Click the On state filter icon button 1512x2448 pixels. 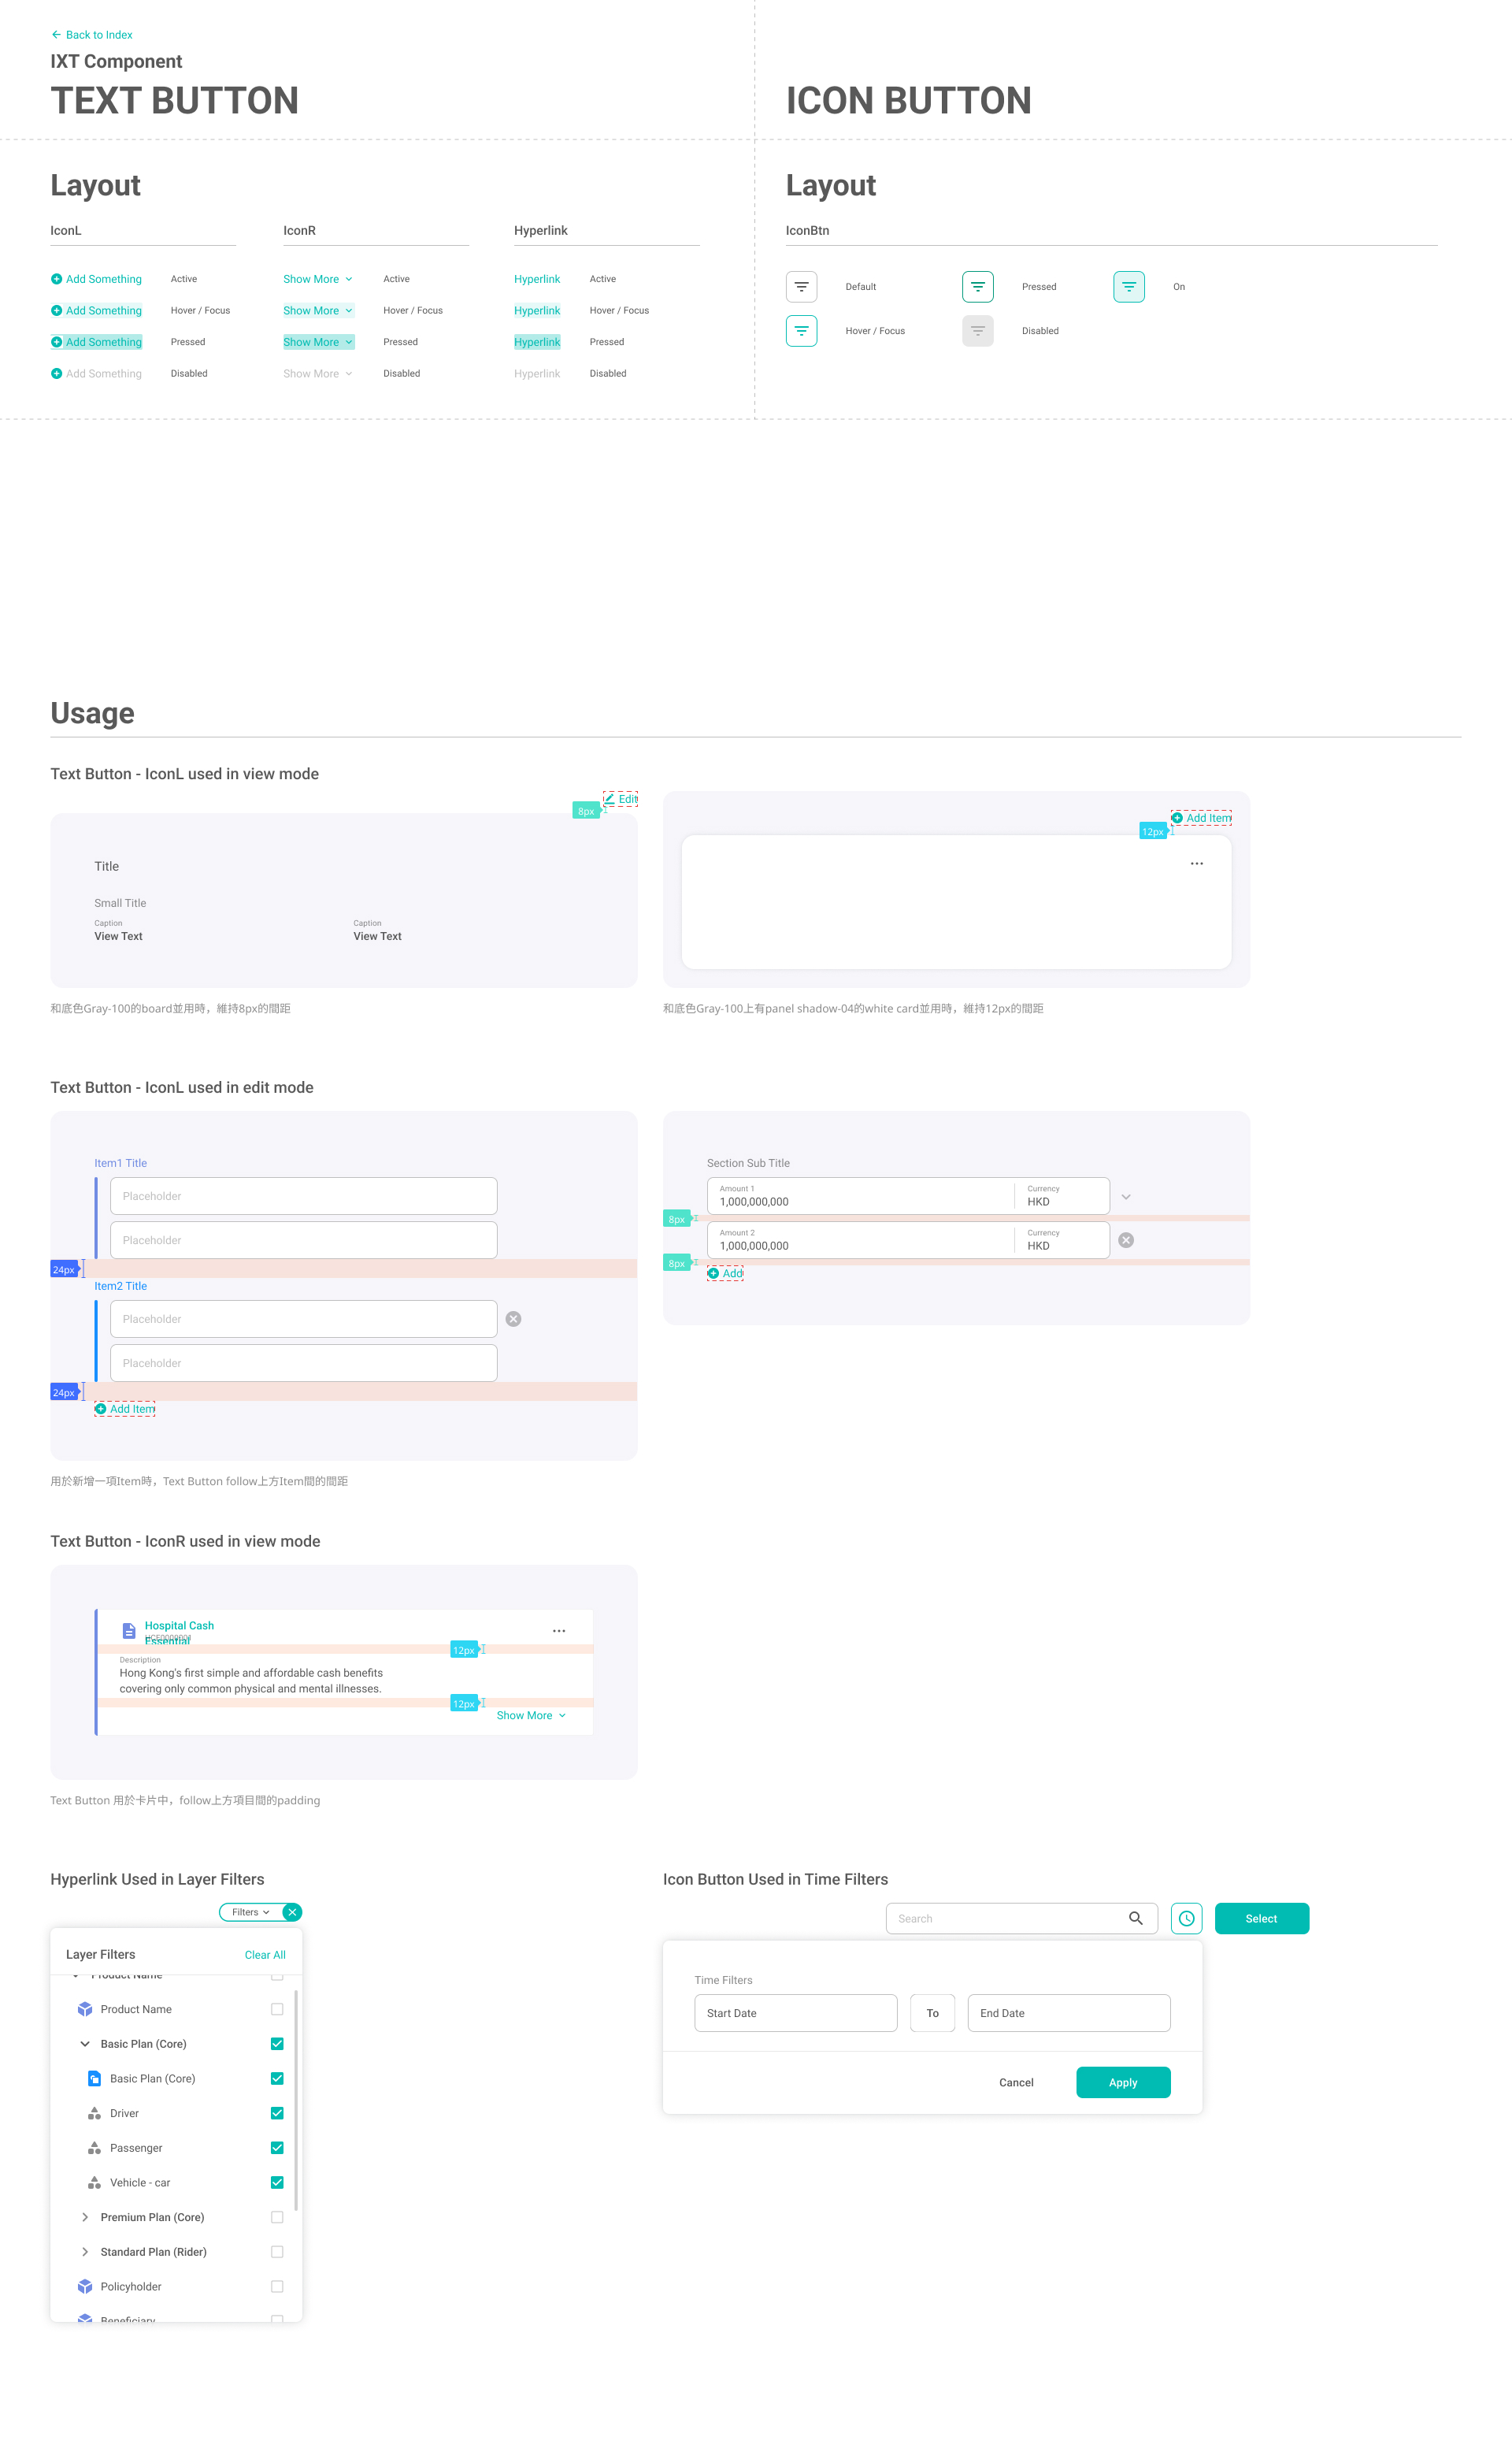tap(1128, 286)
